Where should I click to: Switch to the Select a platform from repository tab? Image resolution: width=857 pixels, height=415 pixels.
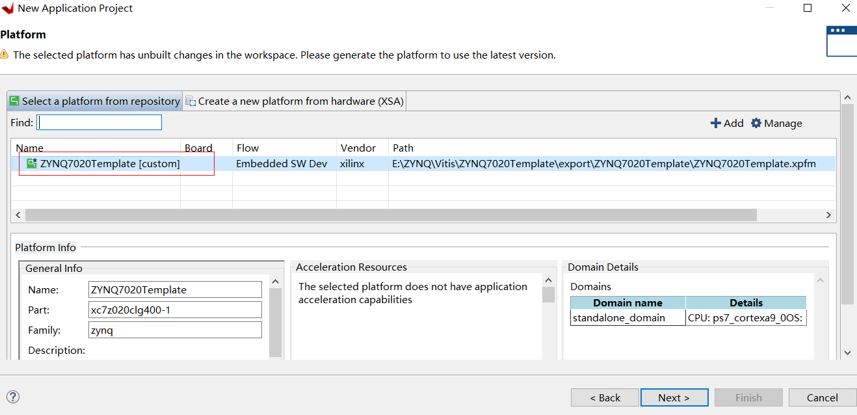click(x=95, y=101)
